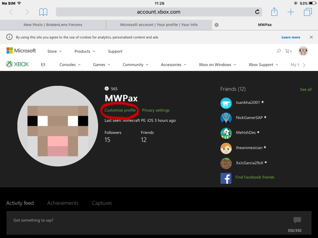
Task: Click the Gamerscore G icon
Action: [107, 88]
